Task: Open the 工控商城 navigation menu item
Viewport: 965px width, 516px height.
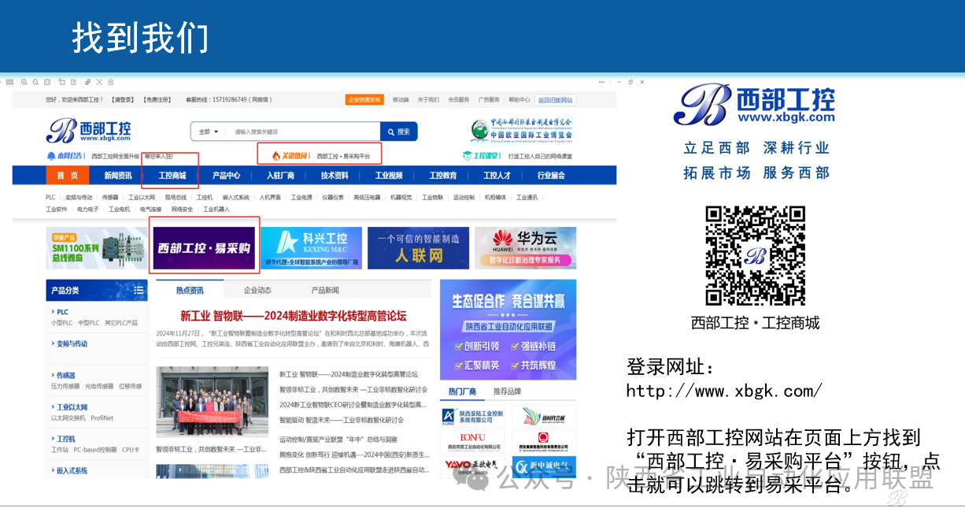Action: point(172,176)
